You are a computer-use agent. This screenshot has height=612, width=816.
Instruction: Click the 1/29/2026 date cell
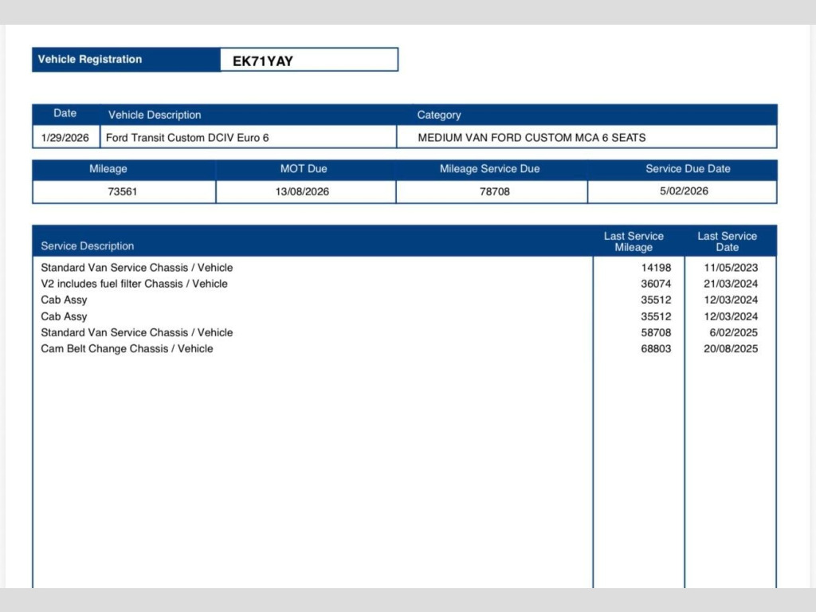(x=65, y=137)
